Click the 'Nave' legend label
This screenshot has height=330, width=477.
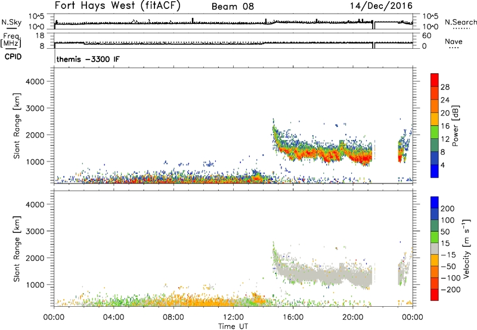point(453,41)
